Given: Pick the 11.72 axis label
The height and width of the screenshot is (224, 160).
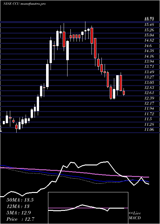Looking at the screenshot, I should [149, 114].
